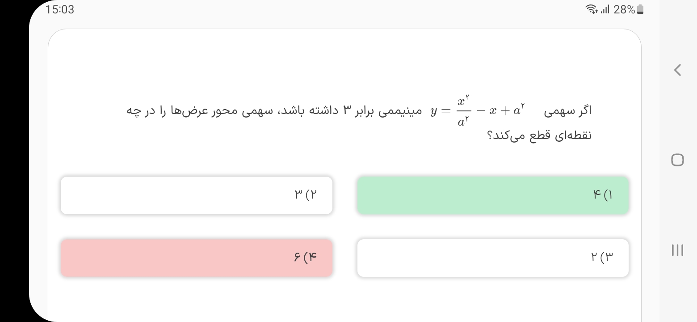Screen dimensions: 697x322
Task: Click the phrase "اگر سهمی" starting the question
Action: pos(568,111)
